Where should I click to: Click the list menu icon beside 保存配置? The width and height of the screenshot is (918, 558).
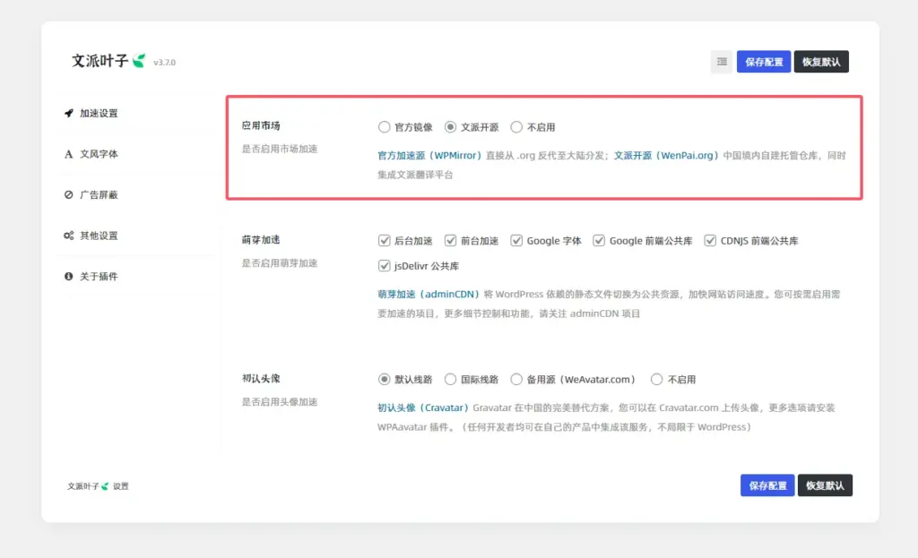click(x=721, y=62)
